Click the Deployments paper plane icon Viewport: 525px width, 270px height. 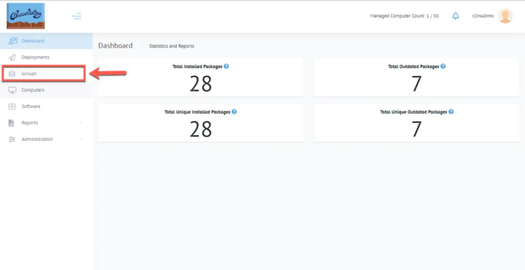coord(12,57)
